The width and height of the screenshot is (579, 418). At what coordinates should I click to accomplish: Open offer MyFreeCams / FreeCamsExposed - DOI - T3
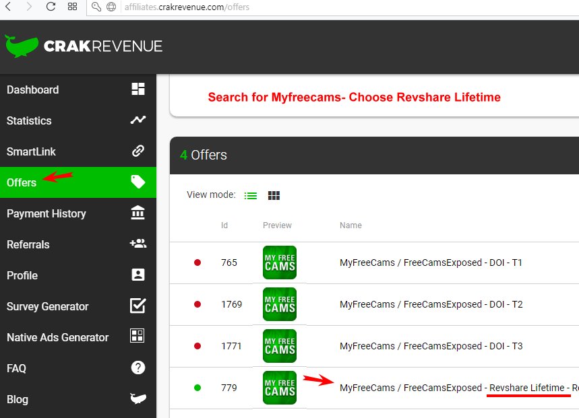pos(431,346)
